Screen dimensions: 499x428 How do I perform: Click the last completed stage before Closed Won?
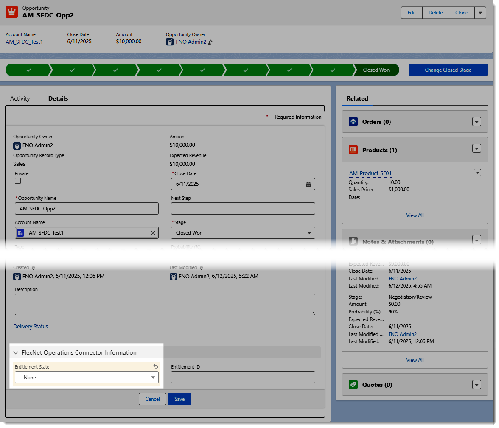pyautogui.click(x=333, y=70)
